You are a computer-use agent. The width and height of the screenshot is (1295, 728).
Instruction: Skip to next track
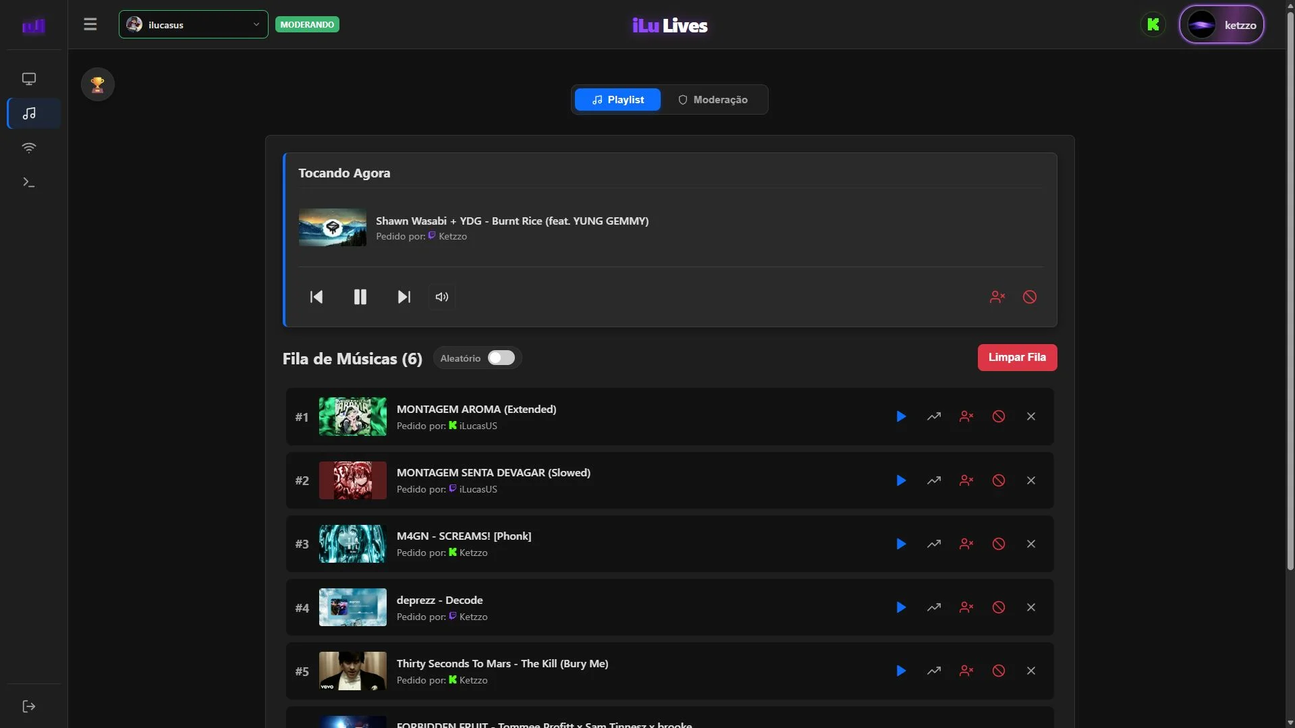tap(404, 297)
